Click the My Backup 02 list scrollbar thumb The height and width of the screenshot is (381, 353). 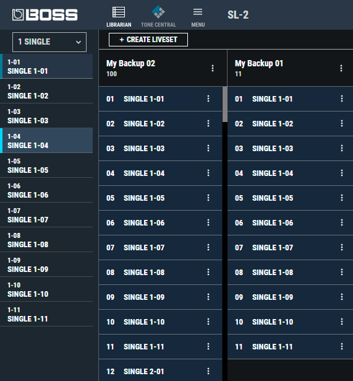[x=225, y=105]
